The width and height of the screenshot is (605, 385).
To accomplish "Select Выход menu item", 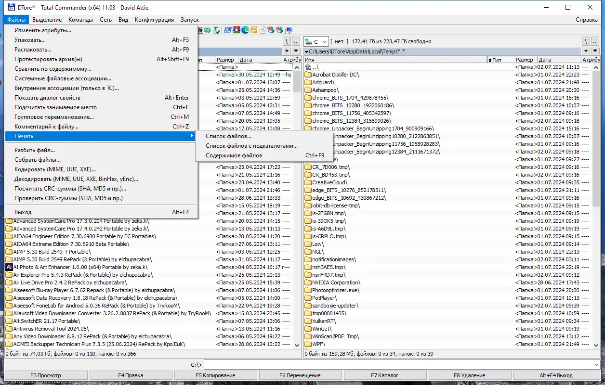I will pos(101,212).
